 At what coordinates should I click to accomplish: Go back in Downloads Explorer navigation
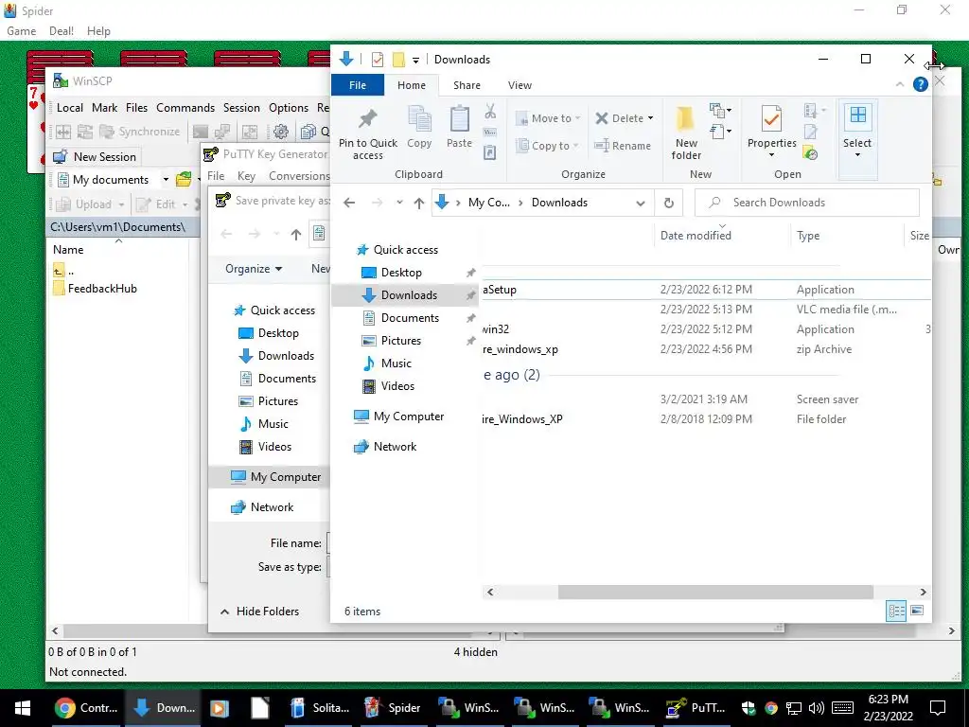349,203
